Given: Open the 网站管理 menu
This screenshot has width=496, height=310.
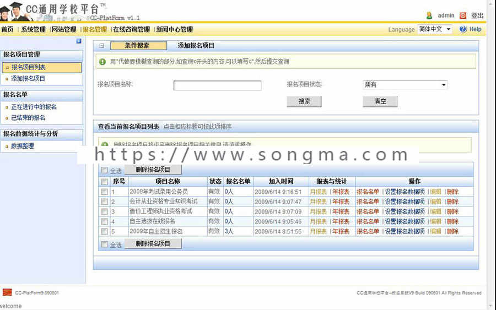Looking at the screenshot, I should [64, 29].
